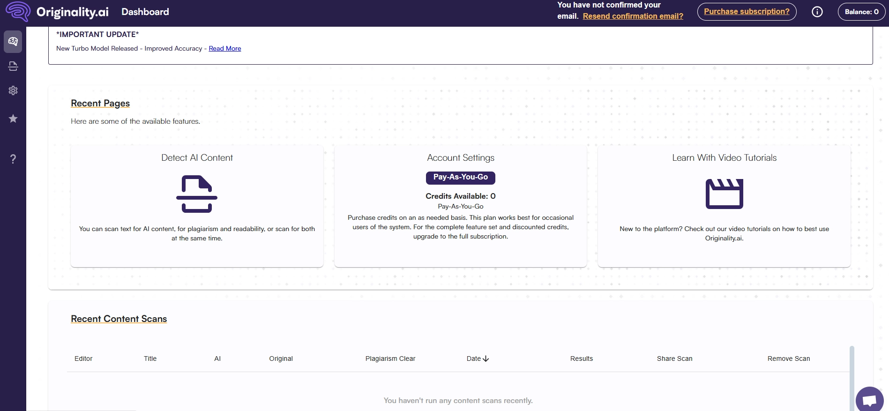The image size is (889, 411).
Task: Open Learn With Video Tutorials card title
Action: pos(725,158)
